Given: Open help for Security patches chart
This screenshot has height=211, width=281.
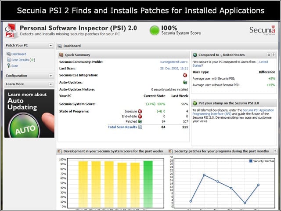Looking at the screenshot, I should [x=275, y=151].
